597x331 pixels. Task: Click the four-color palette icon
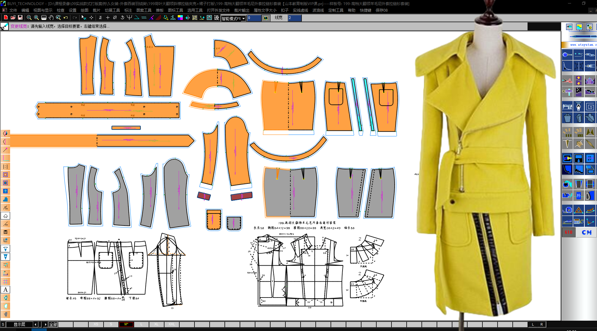(x=180, y=18)
